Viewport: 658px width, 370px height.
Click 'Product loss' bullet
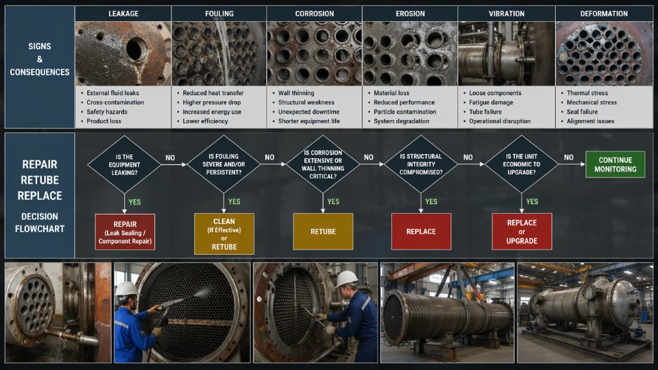(x=103, y=121)
